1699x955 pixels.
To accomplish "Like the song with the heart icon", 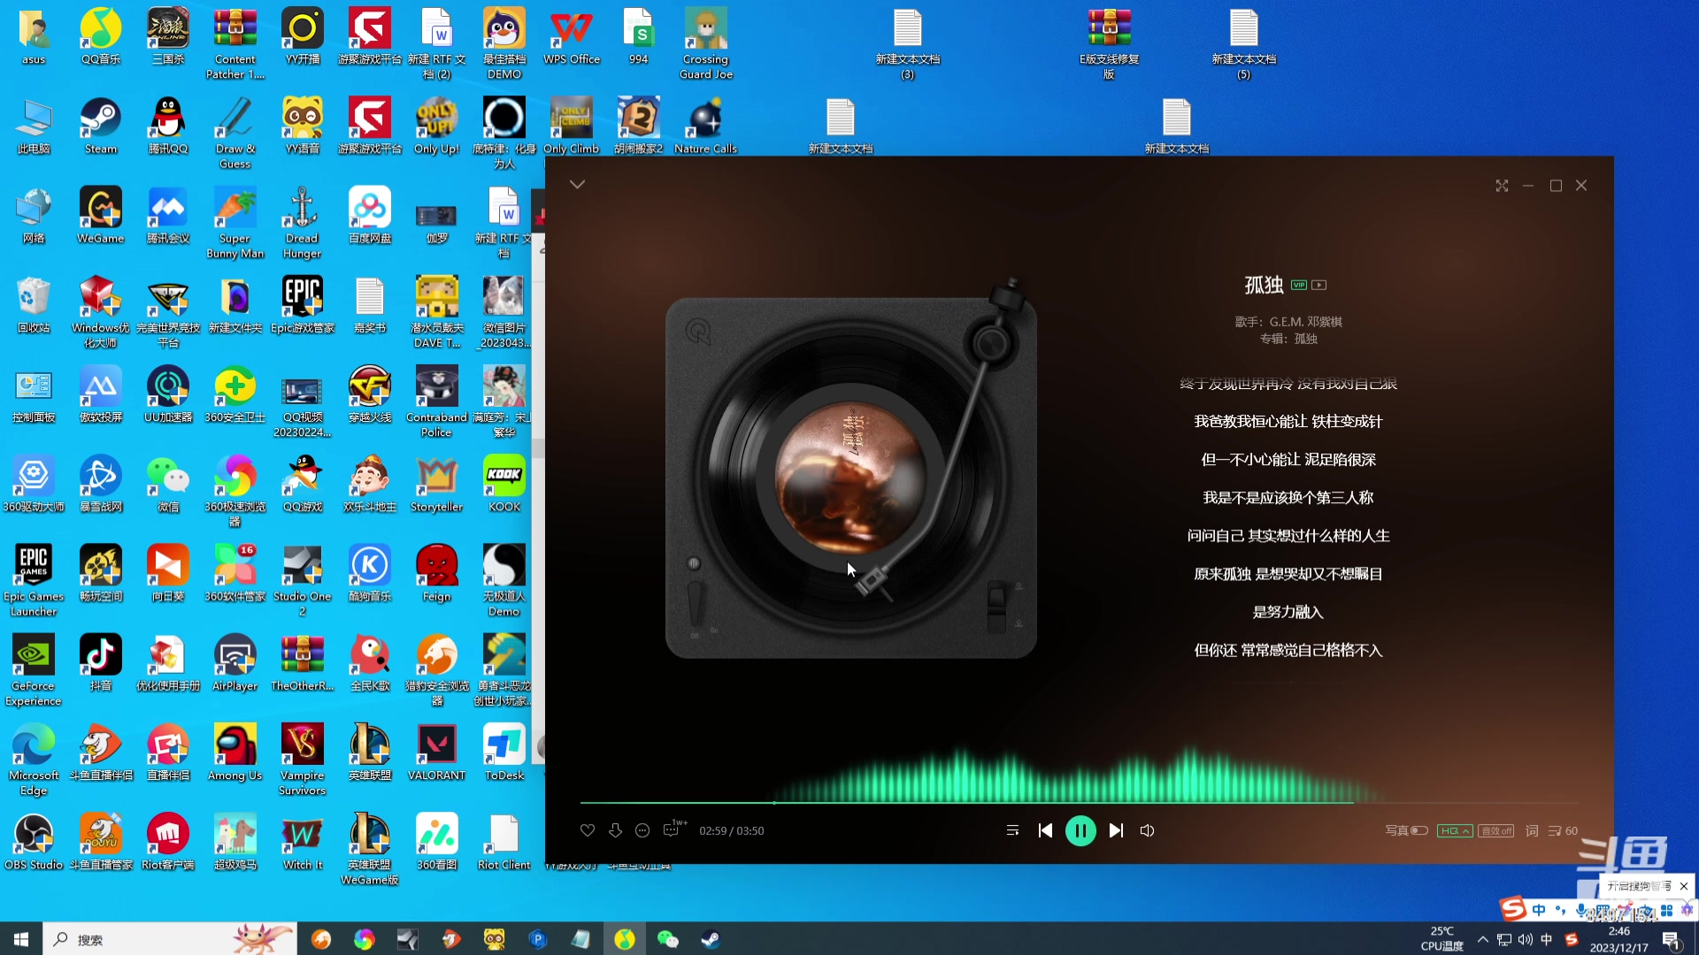I will 588,830.
